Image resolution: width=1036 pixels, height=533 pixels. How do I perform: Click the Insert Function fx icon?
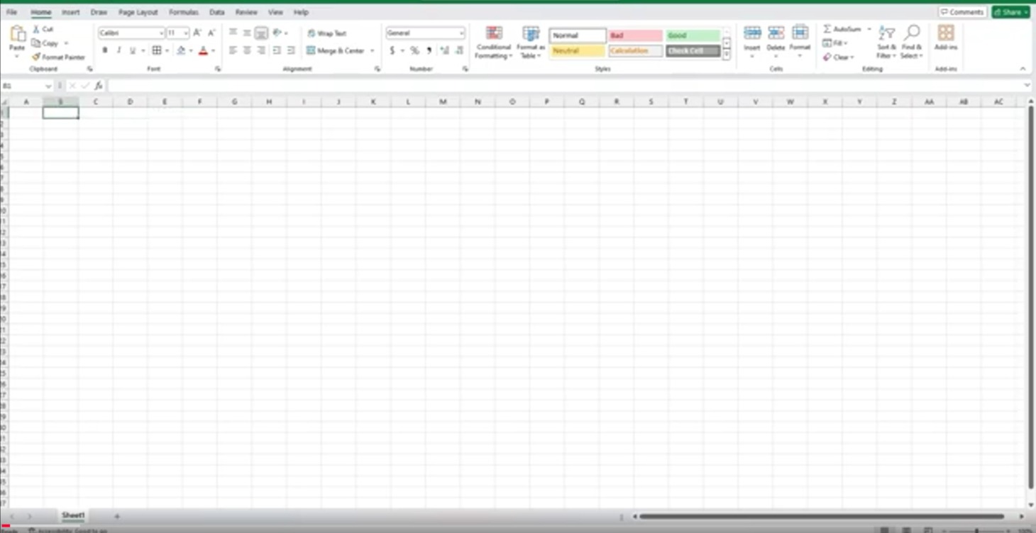(99, 86)
